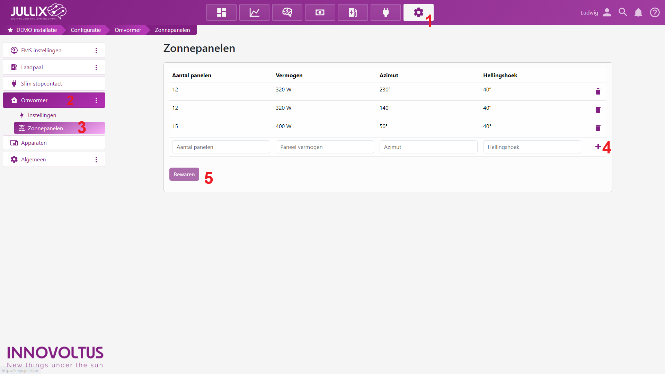
Task: Click the Paneel vermogen input field
Action: [x=324, y=147]
